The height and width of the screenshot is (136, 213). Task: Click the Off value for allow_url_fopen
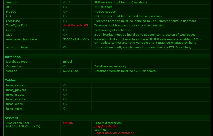[65, 47]
